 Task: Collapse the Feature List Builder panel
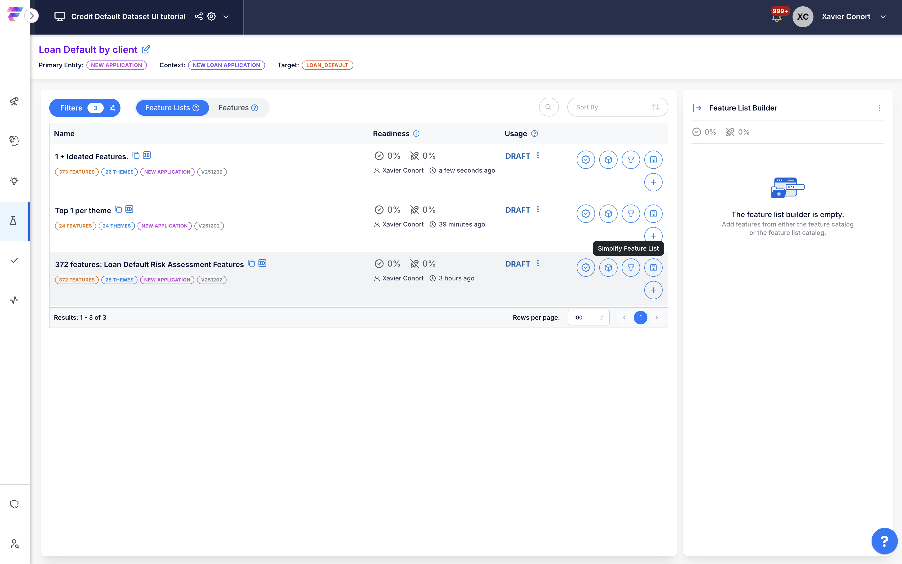click(x=697, y=108)
